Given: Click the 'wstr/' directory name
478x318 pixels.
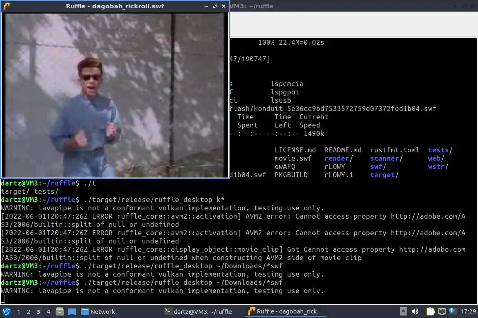Looking at the screenshot, I should (438, 166).
